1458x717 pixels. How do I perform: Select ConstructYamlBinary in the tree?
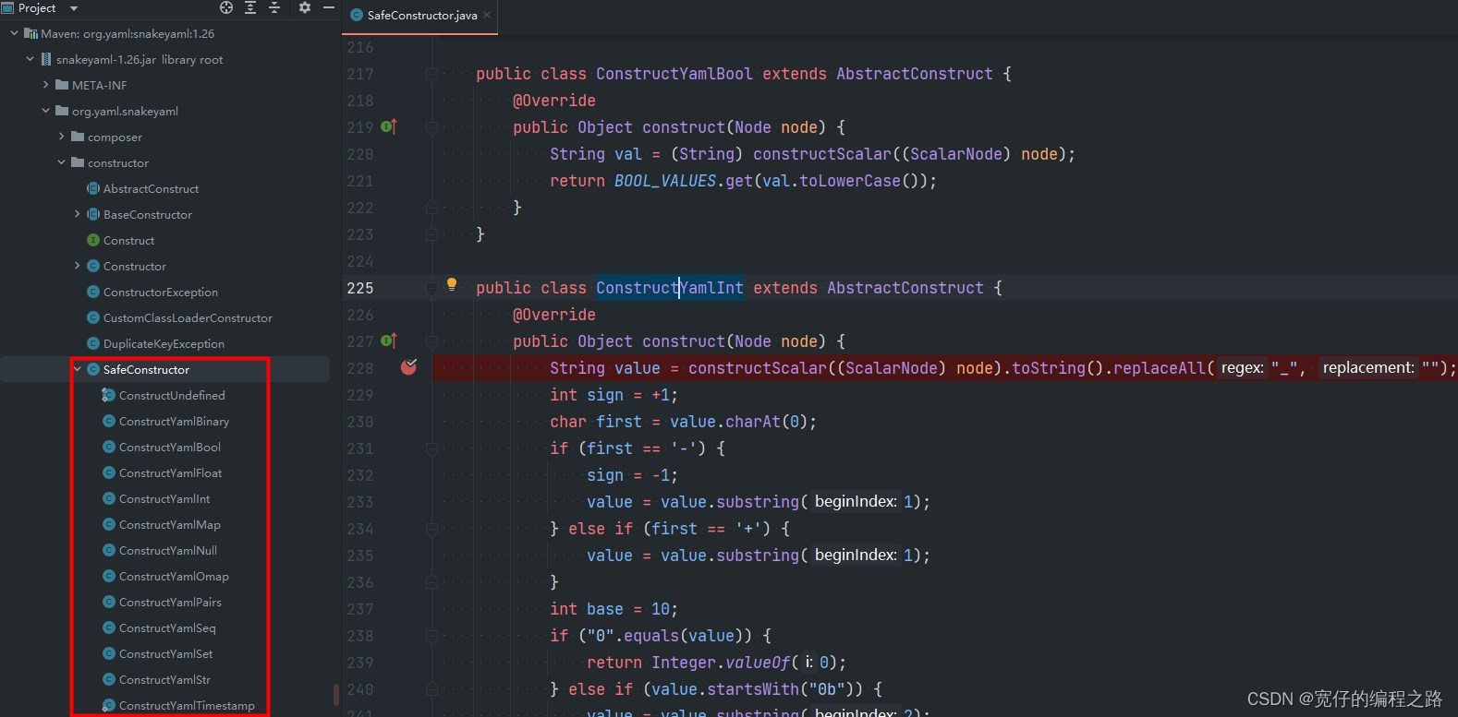coord(174,421)
